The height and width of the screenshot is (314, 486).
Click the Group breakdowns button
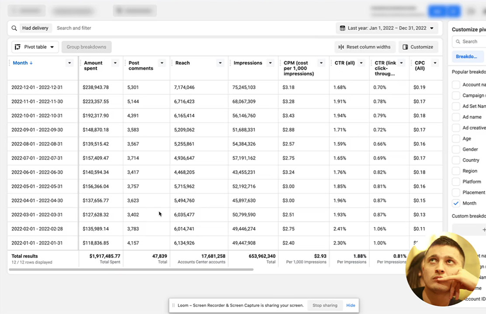pyautogui.click(x=87, y=47)
